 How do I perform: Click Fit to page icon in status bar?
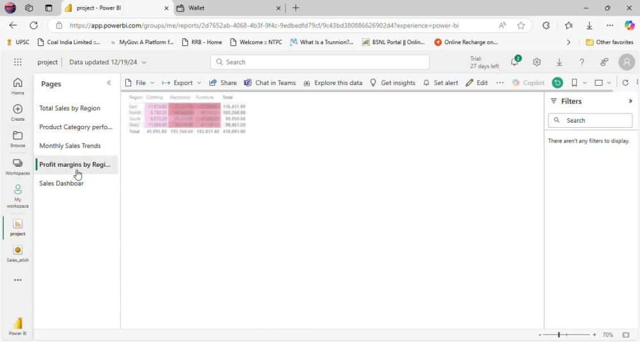[x=626, y=335]
